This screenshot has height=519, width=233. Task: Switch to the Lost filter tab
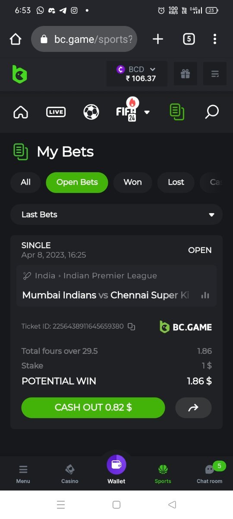tap(176, 182)
